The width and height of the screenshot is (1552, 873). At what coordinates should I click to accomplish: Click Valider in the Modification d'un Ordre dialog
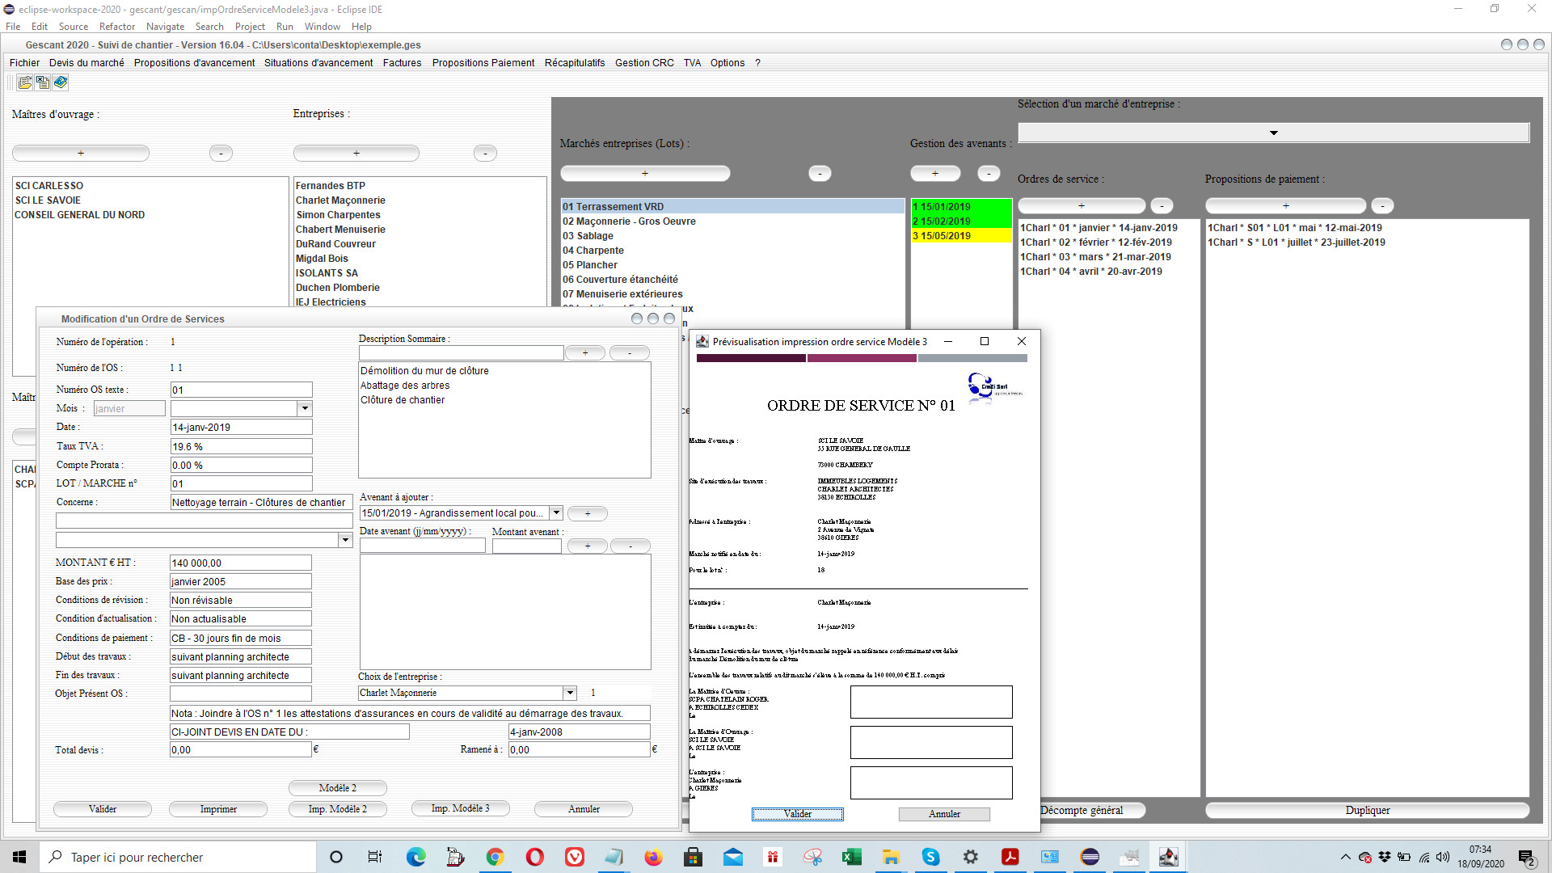pyautogui.click(x=103, y=809)
